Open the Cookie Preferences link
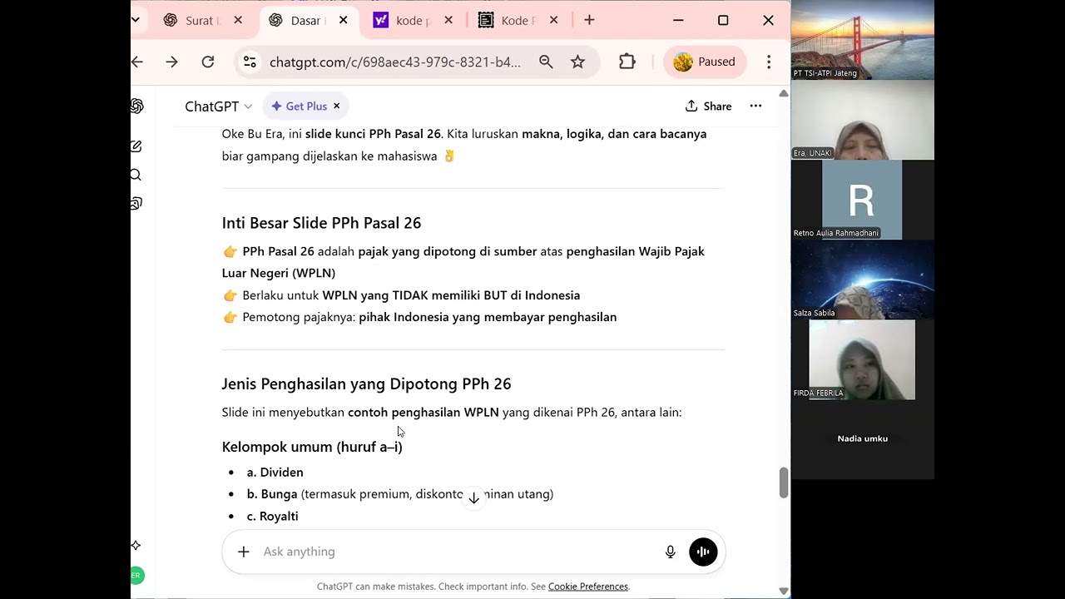This screenshot has width=1065, height=599. (587, 587)
